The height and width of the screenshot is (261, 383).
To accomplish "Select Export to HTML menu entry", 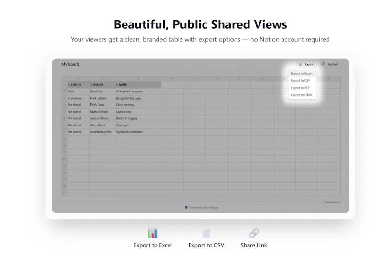I will (303, 95).
